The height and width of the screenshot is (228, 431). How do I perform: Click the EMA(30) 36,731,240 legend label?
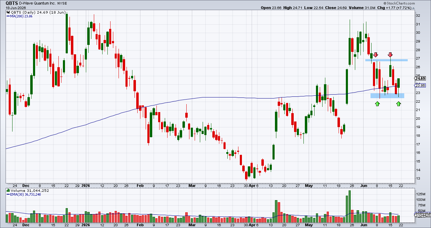point(23,195)
